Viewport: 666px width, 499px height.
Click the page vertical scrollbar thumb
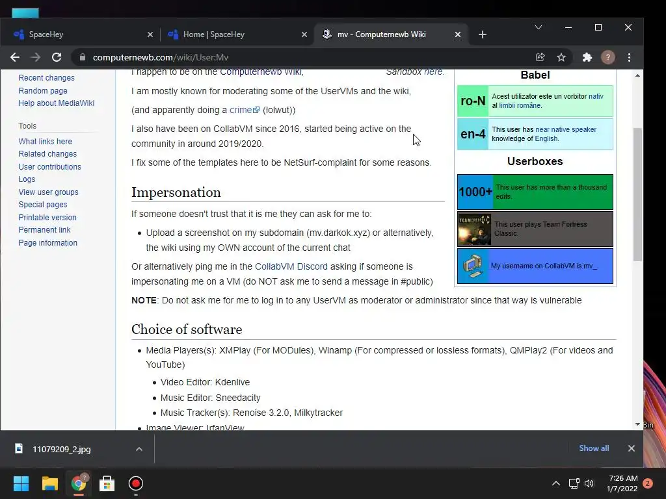[637, 194]
